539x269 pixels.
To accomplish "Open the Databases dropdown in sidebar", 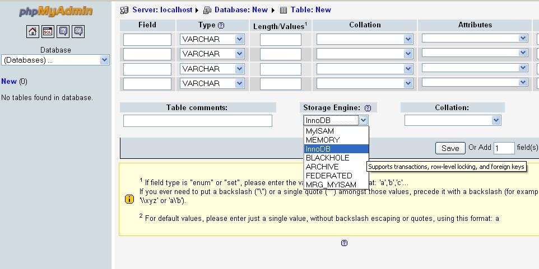I will pyautogui.click(x=55, y=60).
